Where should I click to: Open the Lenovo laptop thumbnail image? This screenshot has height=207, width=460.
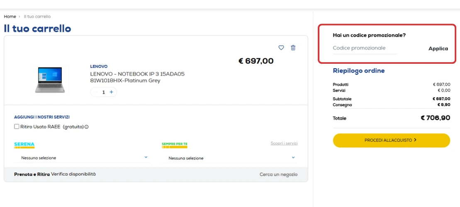point(50,79)
